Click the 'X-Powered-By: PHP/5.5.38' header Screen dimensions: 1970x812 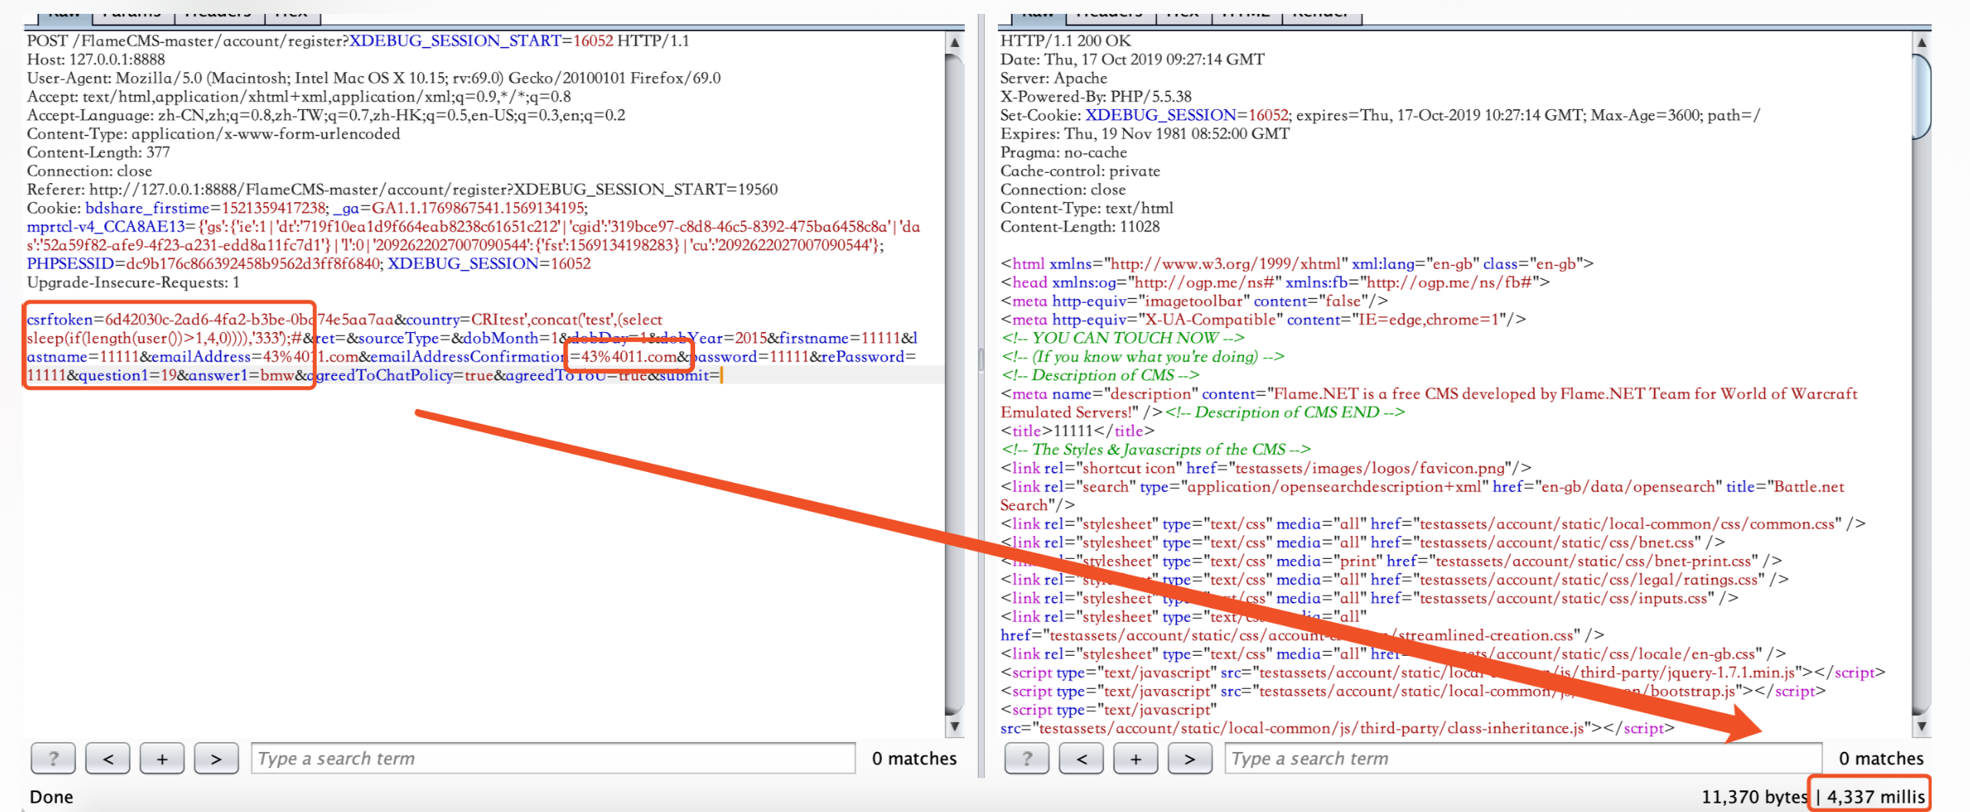click(1096, 96)
